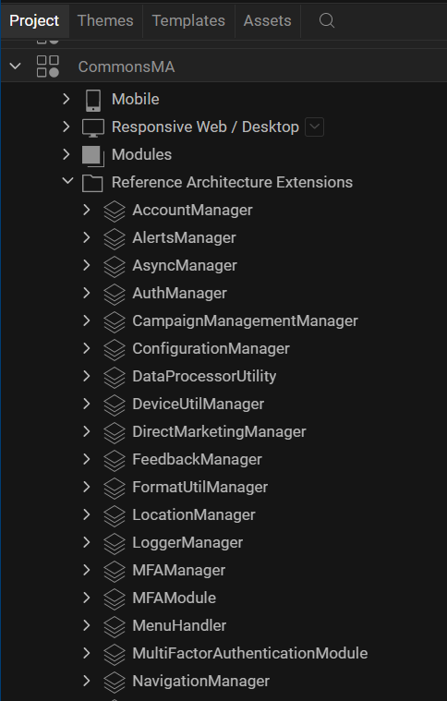Switch to the Themes tab
Screen dimensions: 447x701
pos(105,20)
